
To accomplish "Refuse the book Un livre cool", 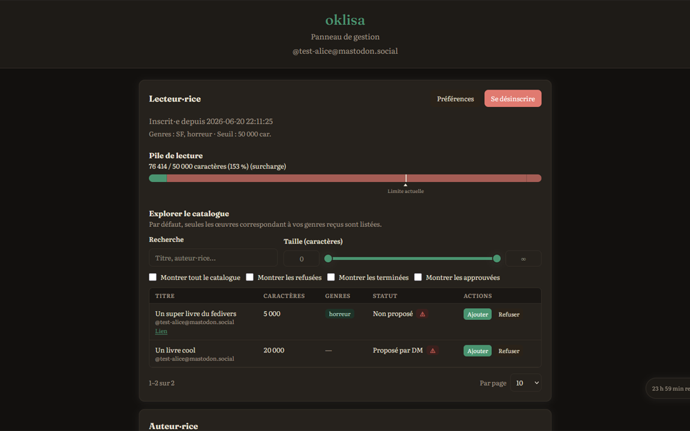I will (x=509, y=351).
